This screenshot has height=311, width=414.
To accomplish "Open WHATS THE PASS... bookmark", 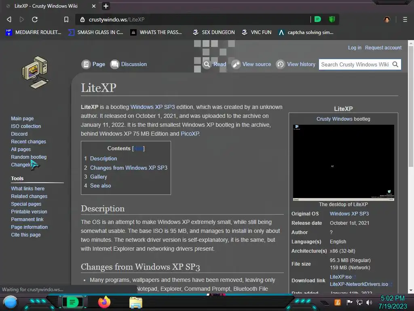I will [156, 32].
